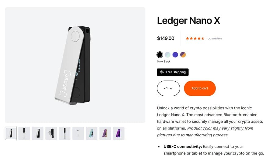This screenshot has width=274, height=157.
Task: Select the Onyx Black color swatch
Action: pos(160,55)
